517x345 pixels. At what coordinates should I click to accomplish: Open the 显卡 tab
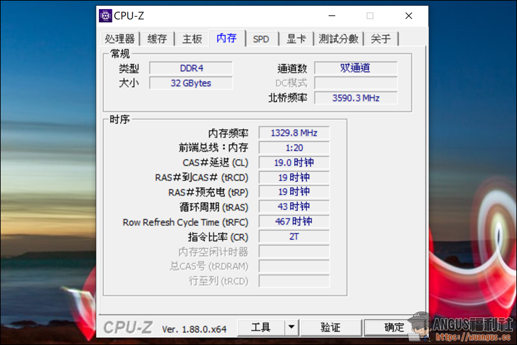click(x=296, y=39)
